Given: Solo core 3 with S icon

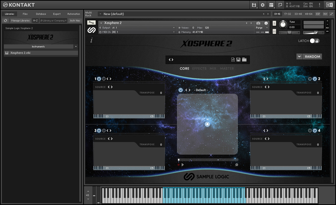Looking at the screenshot, I should [x=104, y=131].
